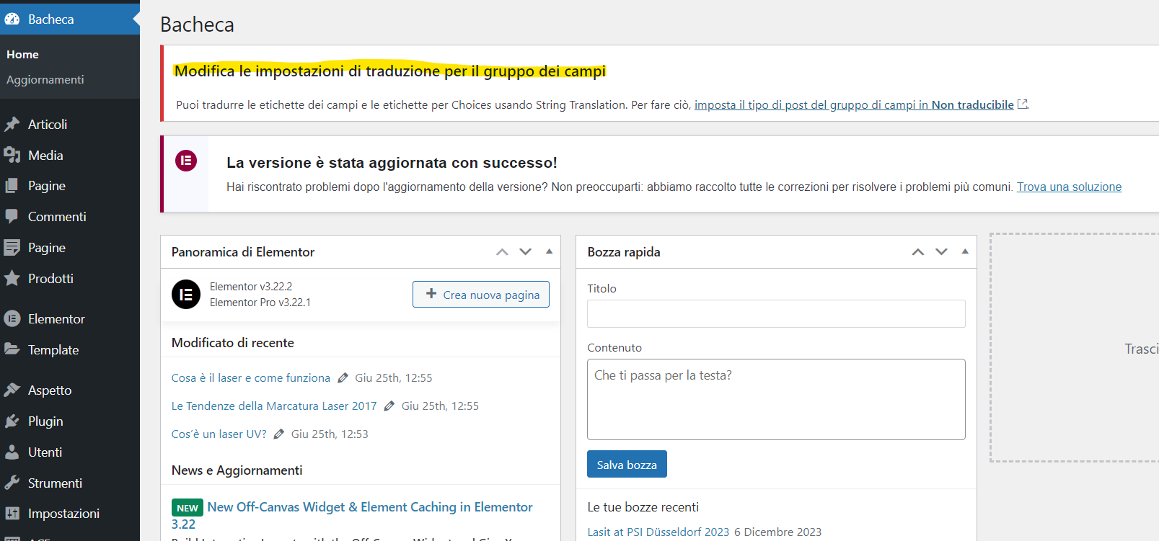Click the black Elementor logo in Panoramica widget
The width and height of the screenshot is (1159, 541).
(186, 294)
